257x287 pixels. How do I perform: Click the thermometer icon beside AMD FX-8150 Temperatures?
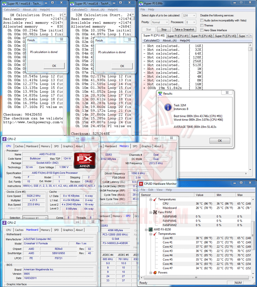click(x=155, y=234)
